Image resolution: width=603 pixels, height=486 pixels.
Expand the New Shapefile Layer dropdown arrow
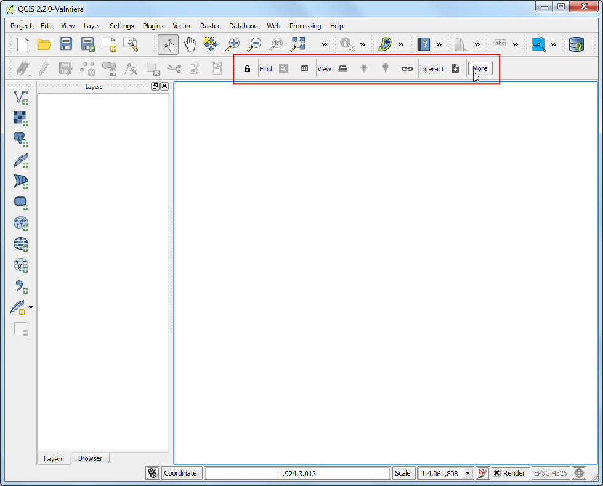coord(31,307)
